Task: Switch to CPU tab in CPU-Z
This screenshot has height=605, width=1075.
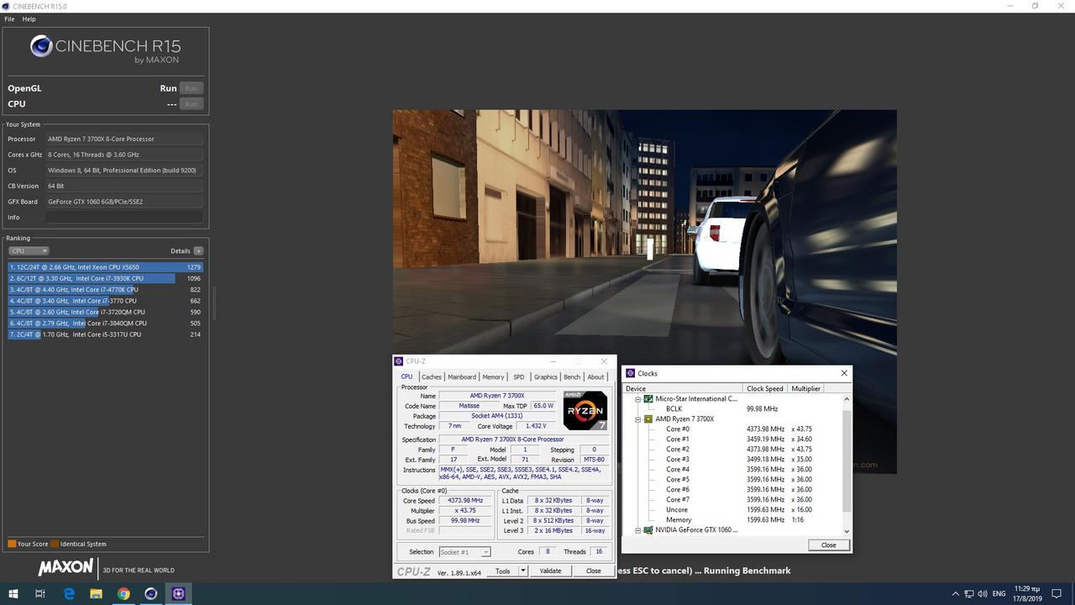Action: point(406,376)
